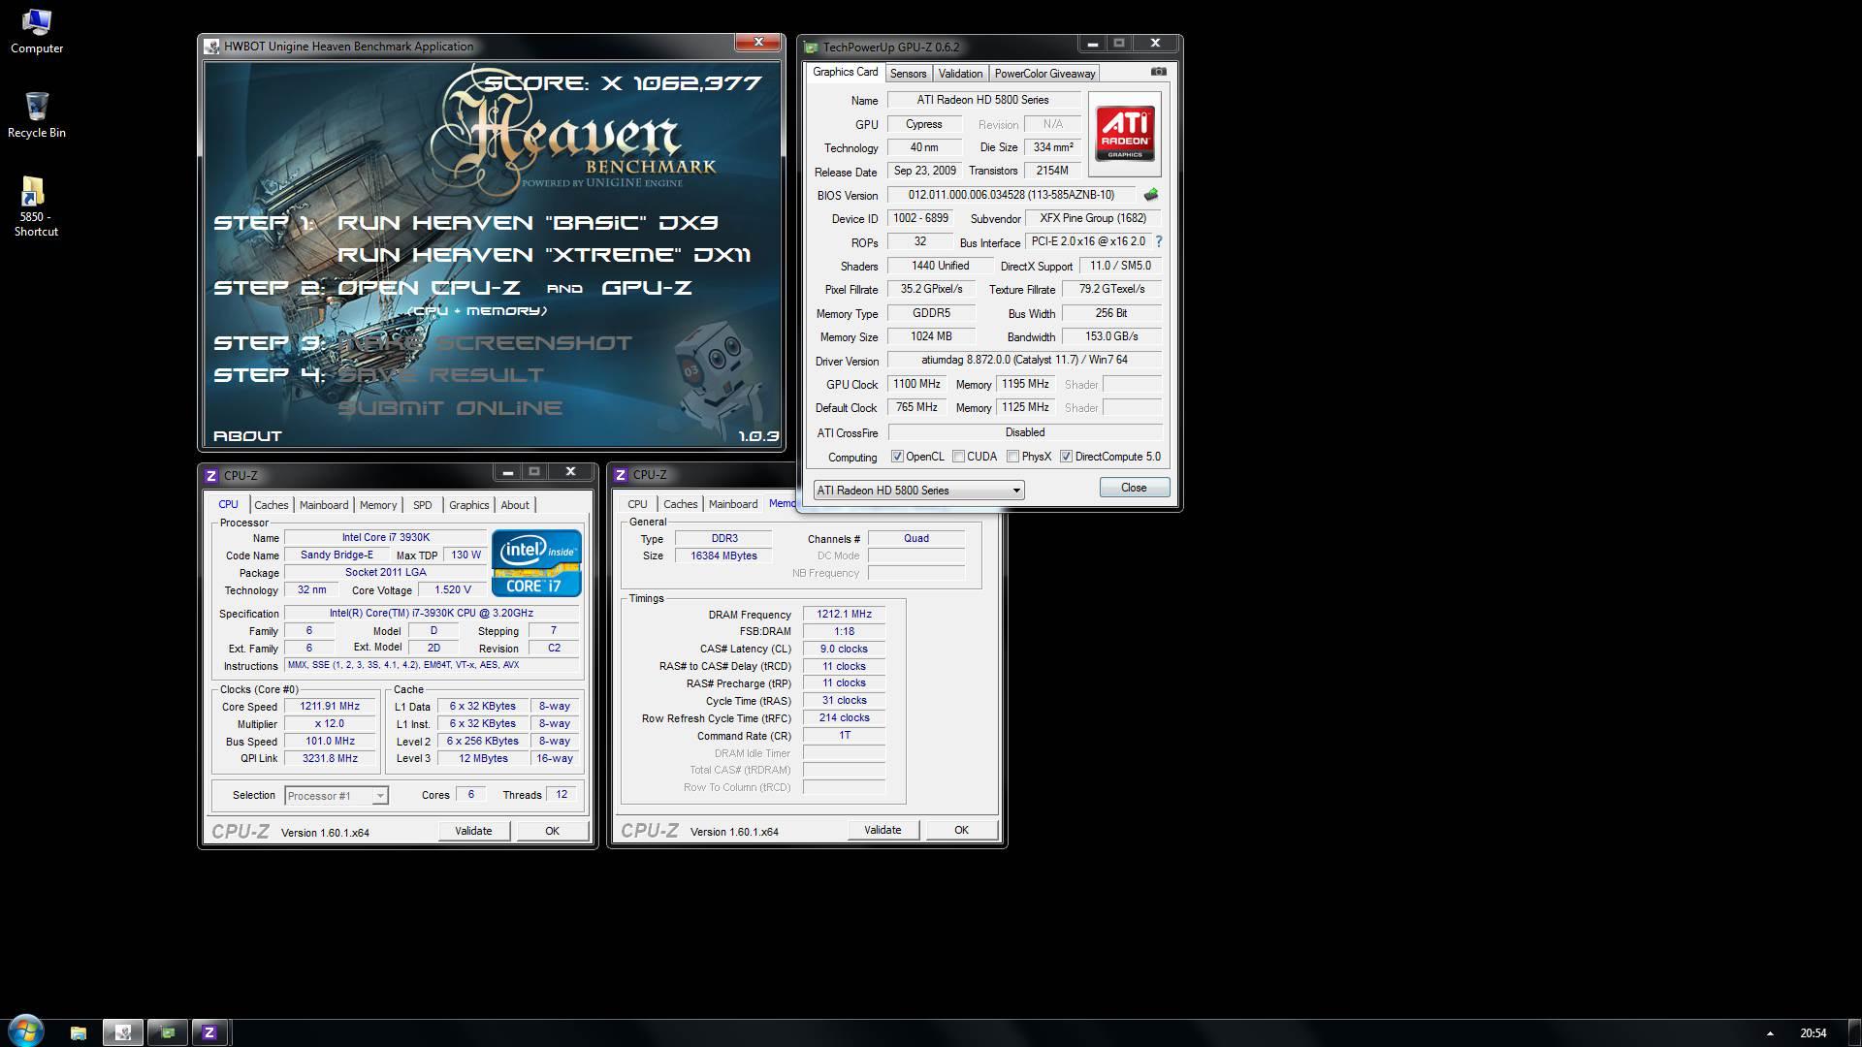Click Take Screenshot step in Heaven app
Image resolution: width=1862 pixels, height=1047 pixels.
coord(484,343)
